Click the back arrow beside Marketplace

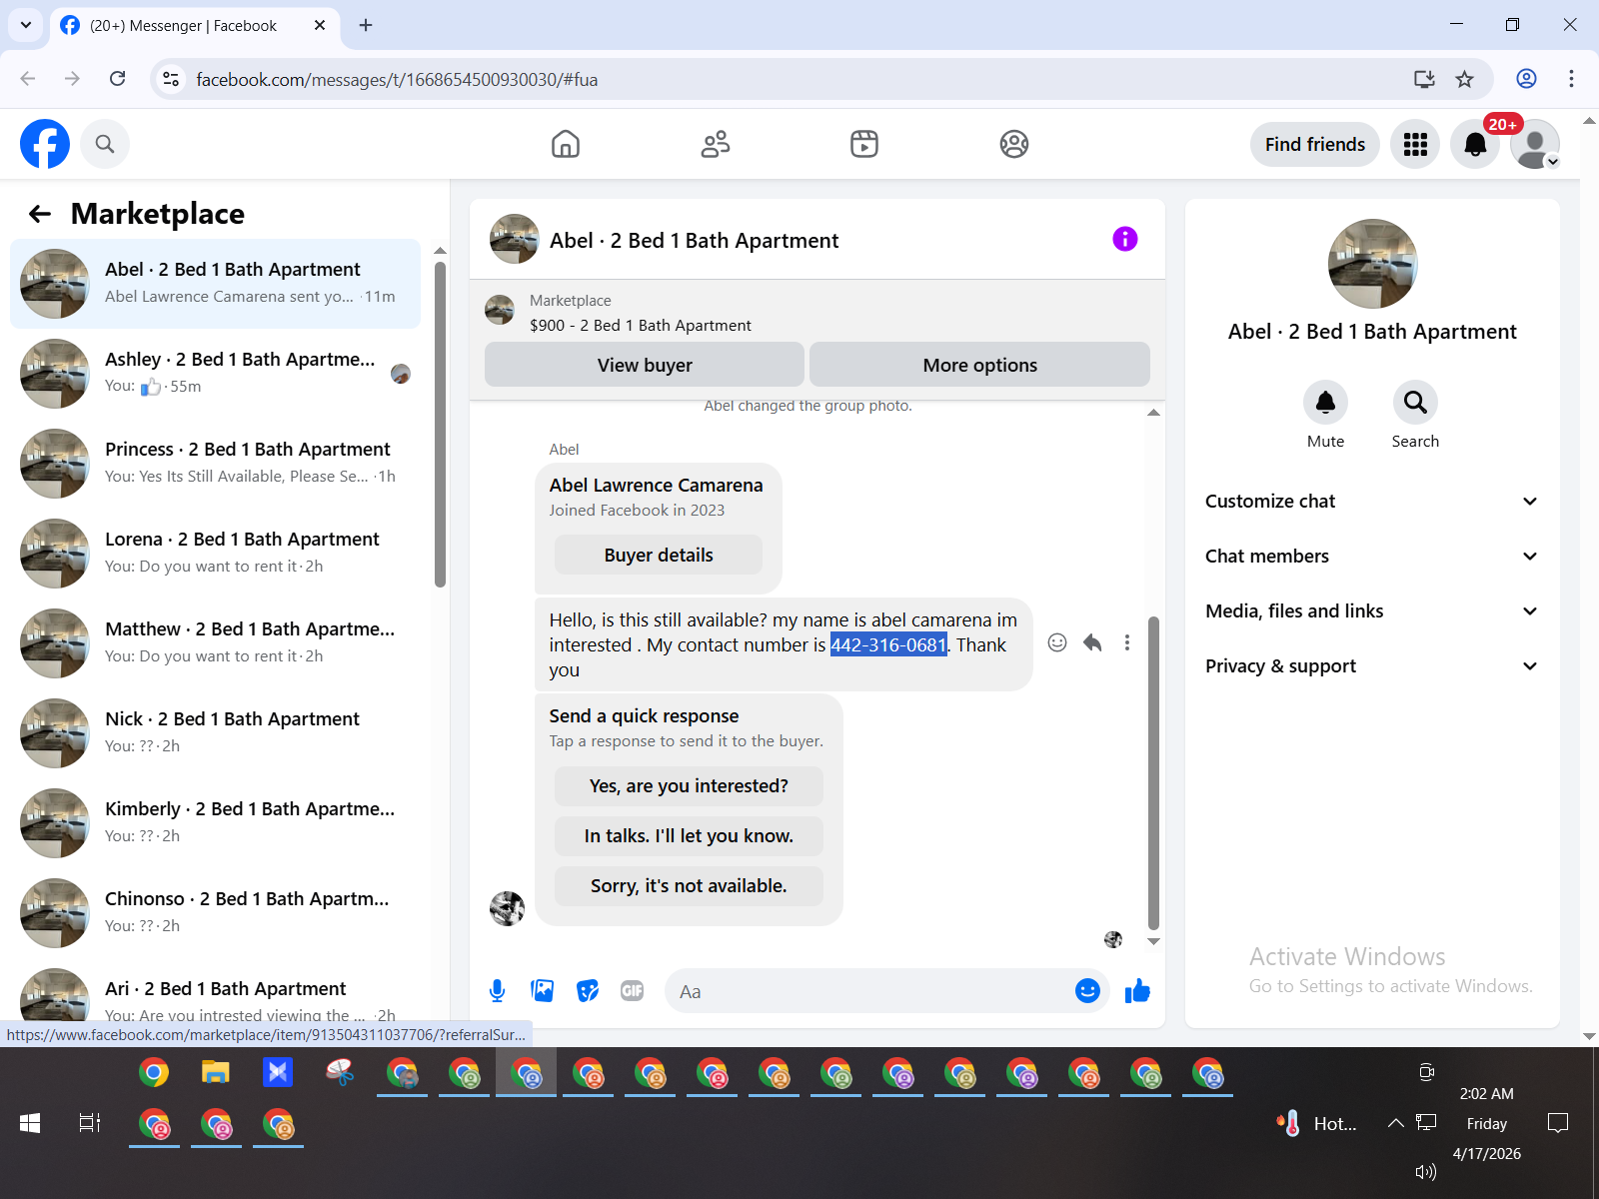pos(40,214)
